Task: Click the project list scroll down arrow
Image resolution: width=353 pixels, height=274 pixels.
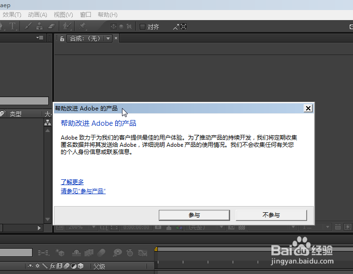Action: pyautogui.click(x=47, y=219)
